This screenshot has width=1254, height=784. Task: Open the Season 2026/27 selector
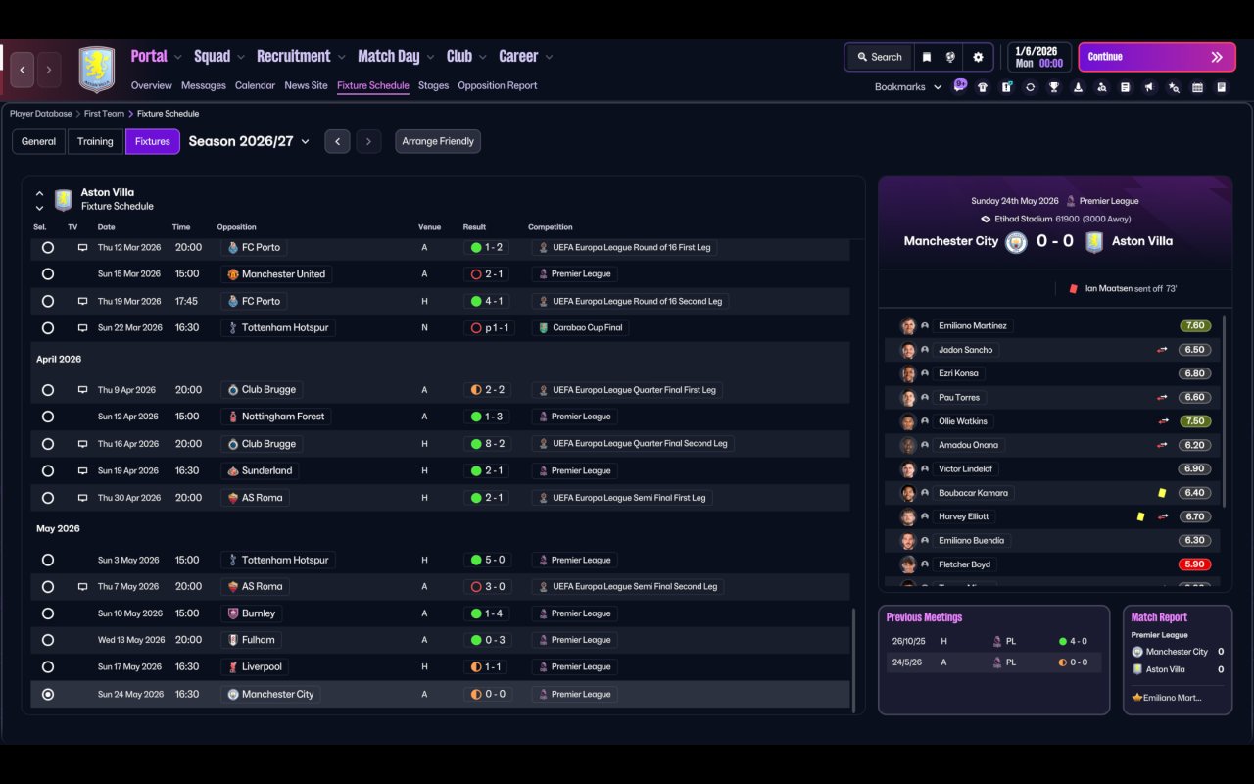[249, 141]
